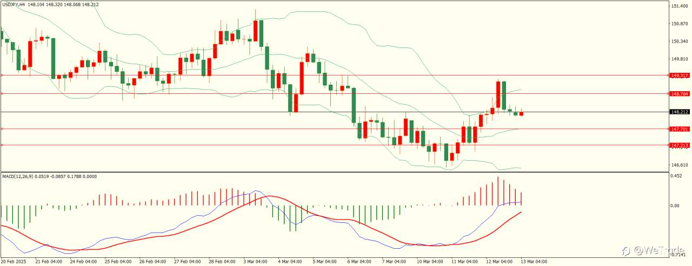Click the 25 Feb 04:00 time label
The height and width of the screenshot is (266, 692).
pyautogui.click(x=117, y=262)
